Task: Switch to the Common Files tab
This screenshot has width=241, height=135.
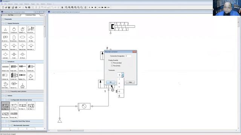Action: [x=31, y=15]
